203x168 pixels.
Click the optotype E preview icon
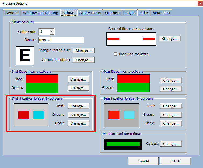pos(25,56)
